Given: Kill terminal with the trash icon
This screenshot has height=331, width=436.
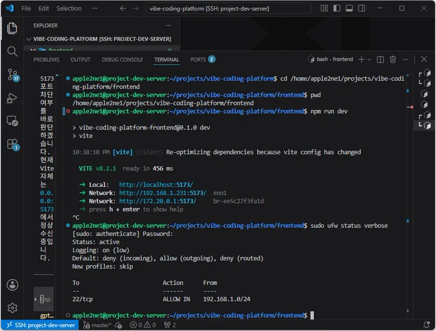Looking at the screenshot, I should click(x=392, y=59).
